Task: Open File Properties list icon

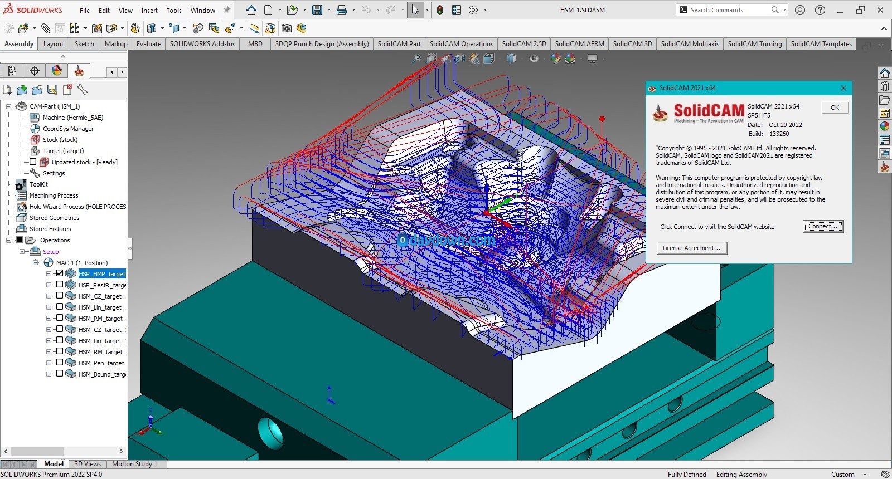Action: pos(457,10)
